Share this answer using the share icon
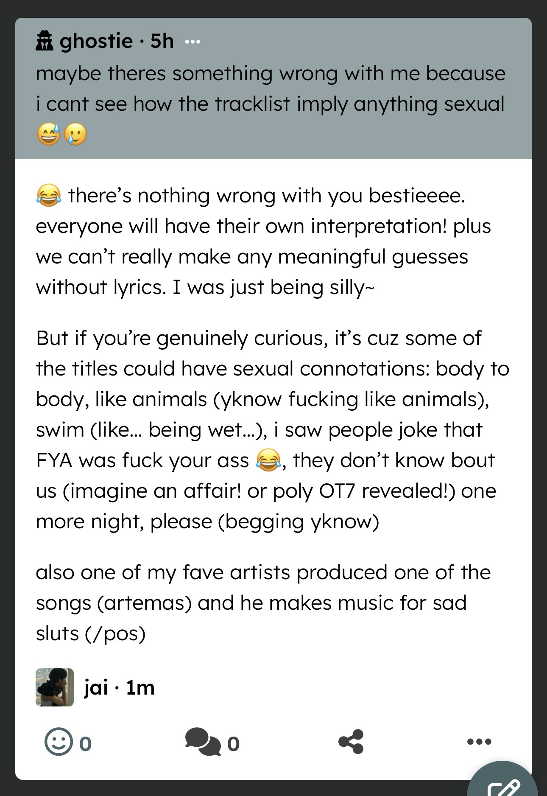Image resolution: width=547 pixels, height=796 pixels. [x=351, y=741]
